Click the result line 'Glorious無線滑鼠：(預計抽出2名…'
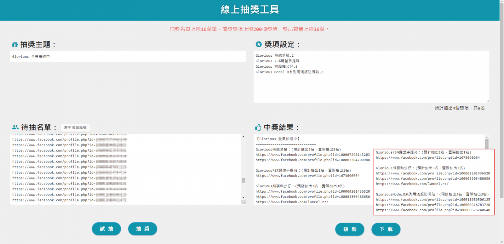 298,149
